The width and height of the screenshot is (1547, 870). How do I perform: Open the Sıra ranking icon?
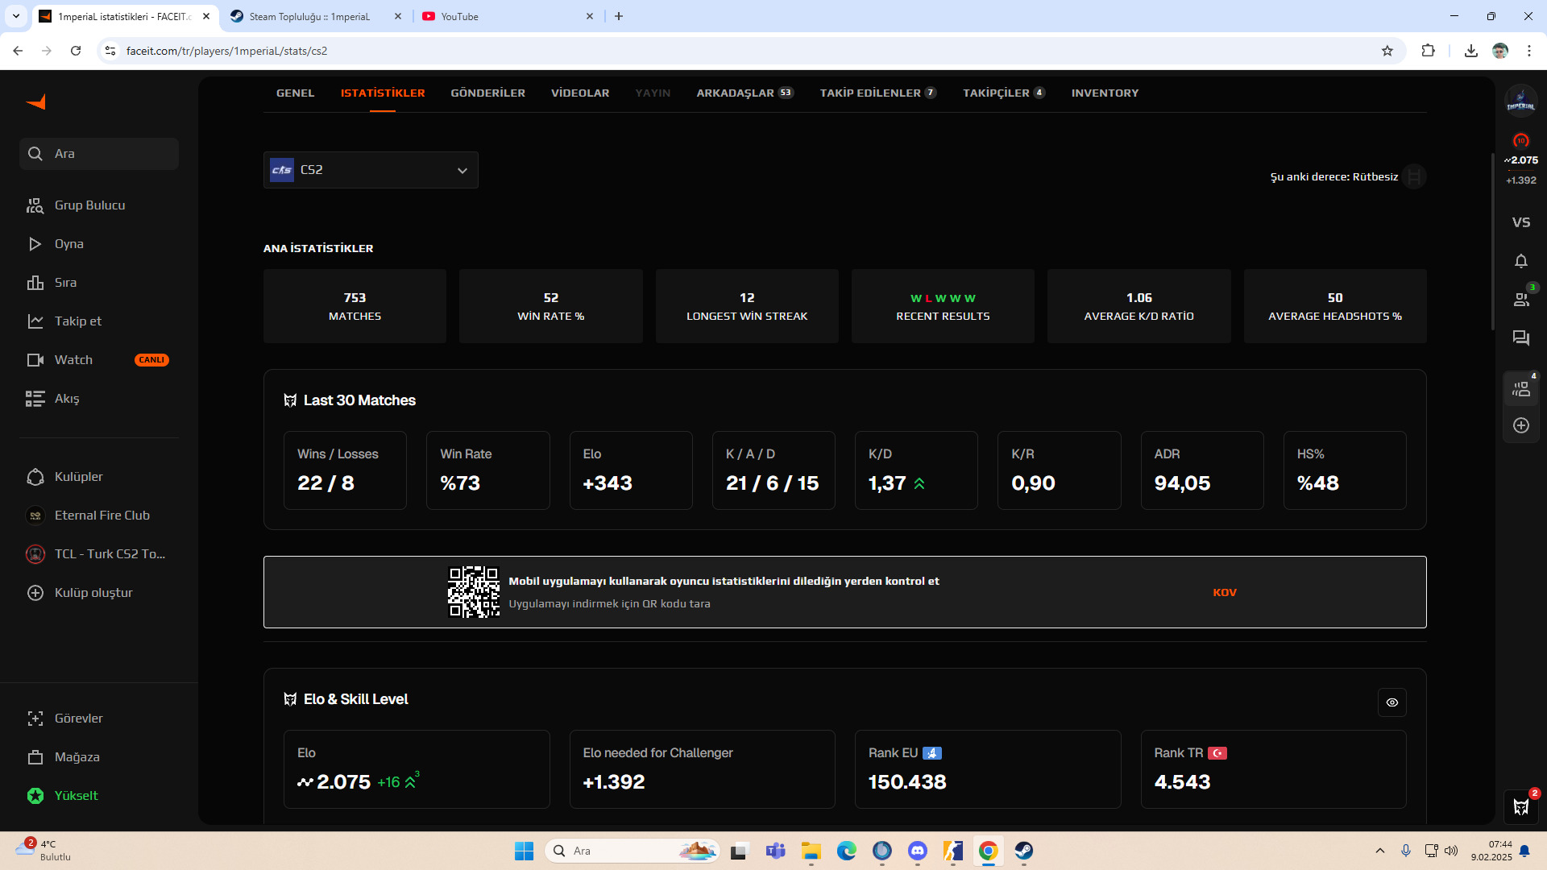[35, 283]
